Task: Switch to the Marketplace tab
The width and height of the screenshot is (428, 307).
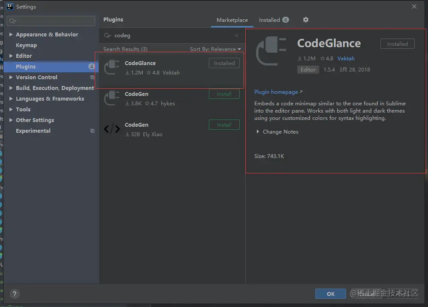Action: coord(232,20)
